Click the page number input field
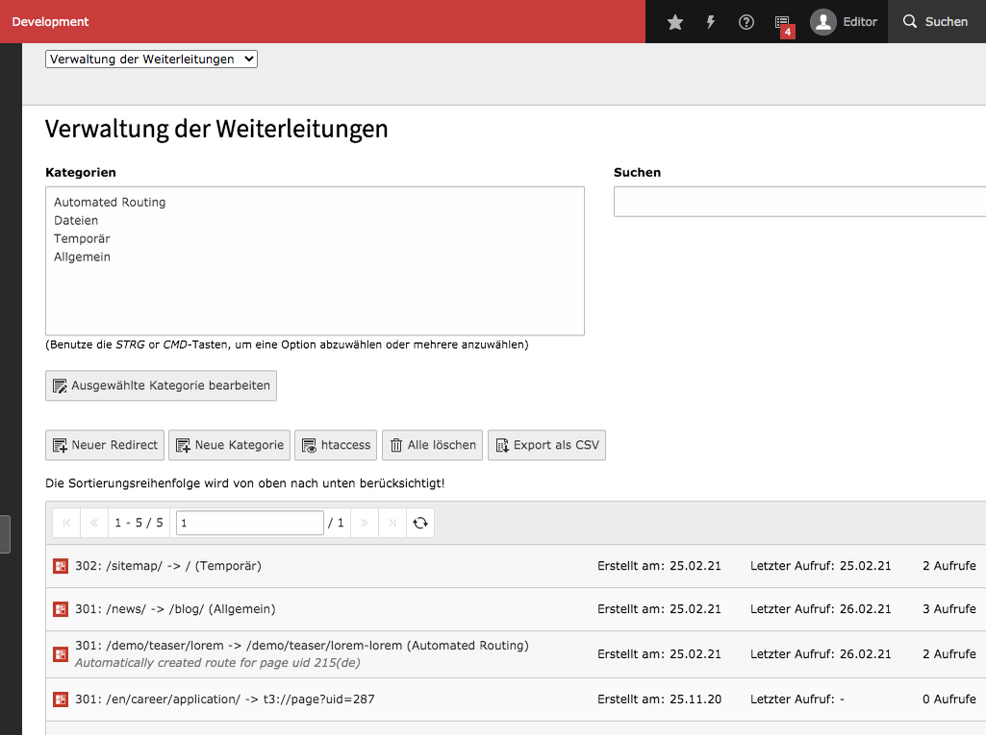This screenshot has height=735, width=986. 249,523
